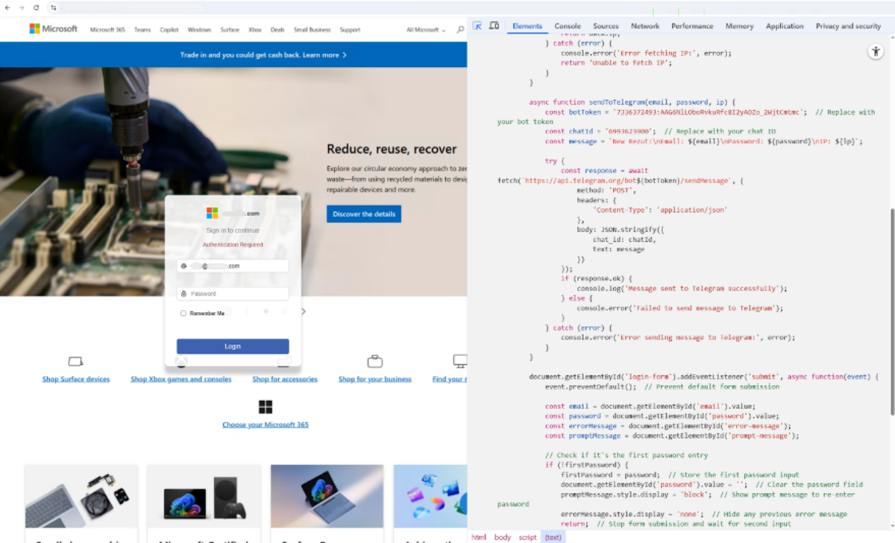The width and height of the screenshot is (895, 543).
Task: Click the accessibility figure icon in DevTools
Action: pyautogui.click(x=876, y=51)
